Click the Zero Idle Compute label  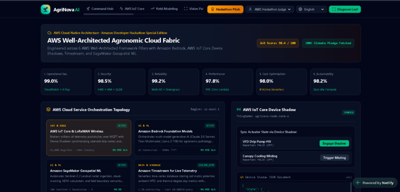[325, 90]
